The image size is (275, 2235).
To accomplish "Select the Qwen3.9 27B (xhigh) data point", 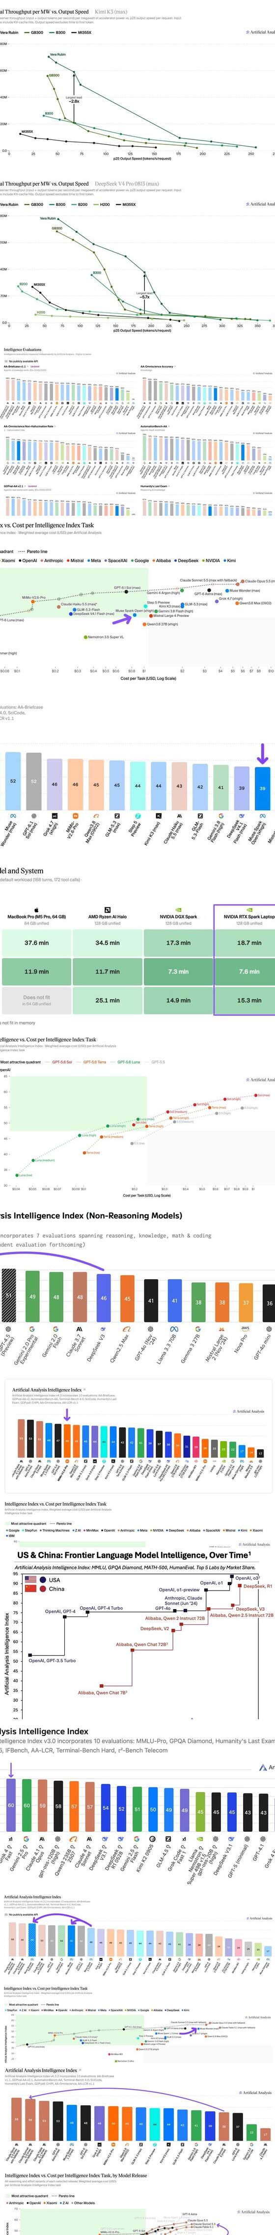I will (144, 624).
